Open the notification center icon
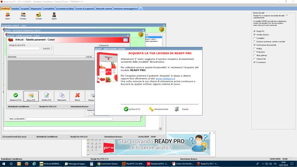 [x=292, y=164]
